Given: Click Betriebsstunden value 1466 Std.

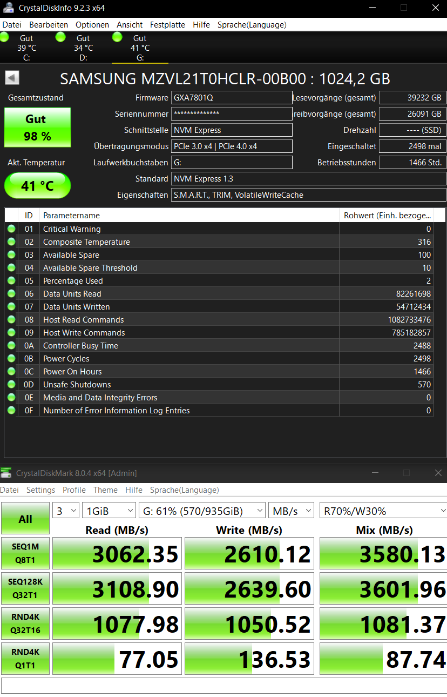Looking at the screenshot, I should [x=412, y=163].
